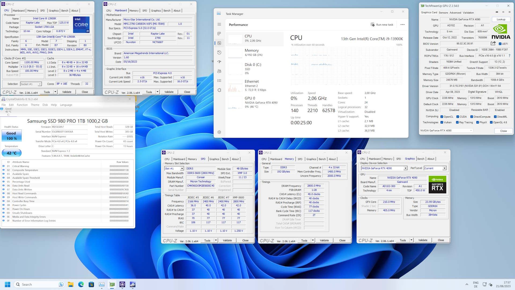Click the Lookup button in GPU-Z
The width and height of the screenshot is (515, 290).
tap(501, 19)
